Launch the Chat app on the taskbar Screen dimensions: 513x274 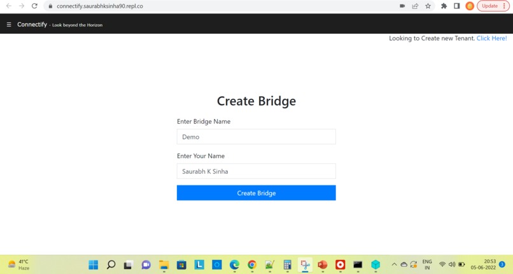(x=146, y=264)
